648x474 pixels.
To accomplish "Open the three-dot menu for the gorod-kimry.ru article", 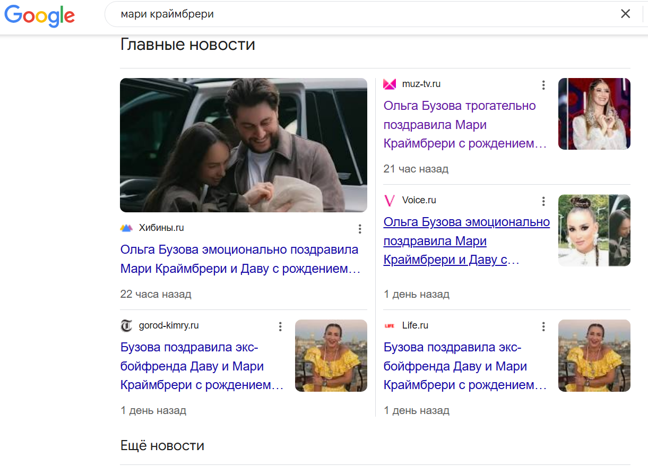I will coord(280,326).
